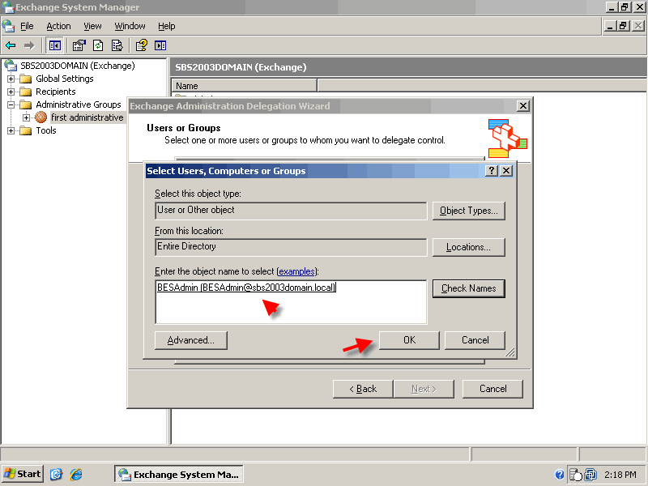Open the View menu
This screenshot has height=486, width=648.
coord(92,26)
